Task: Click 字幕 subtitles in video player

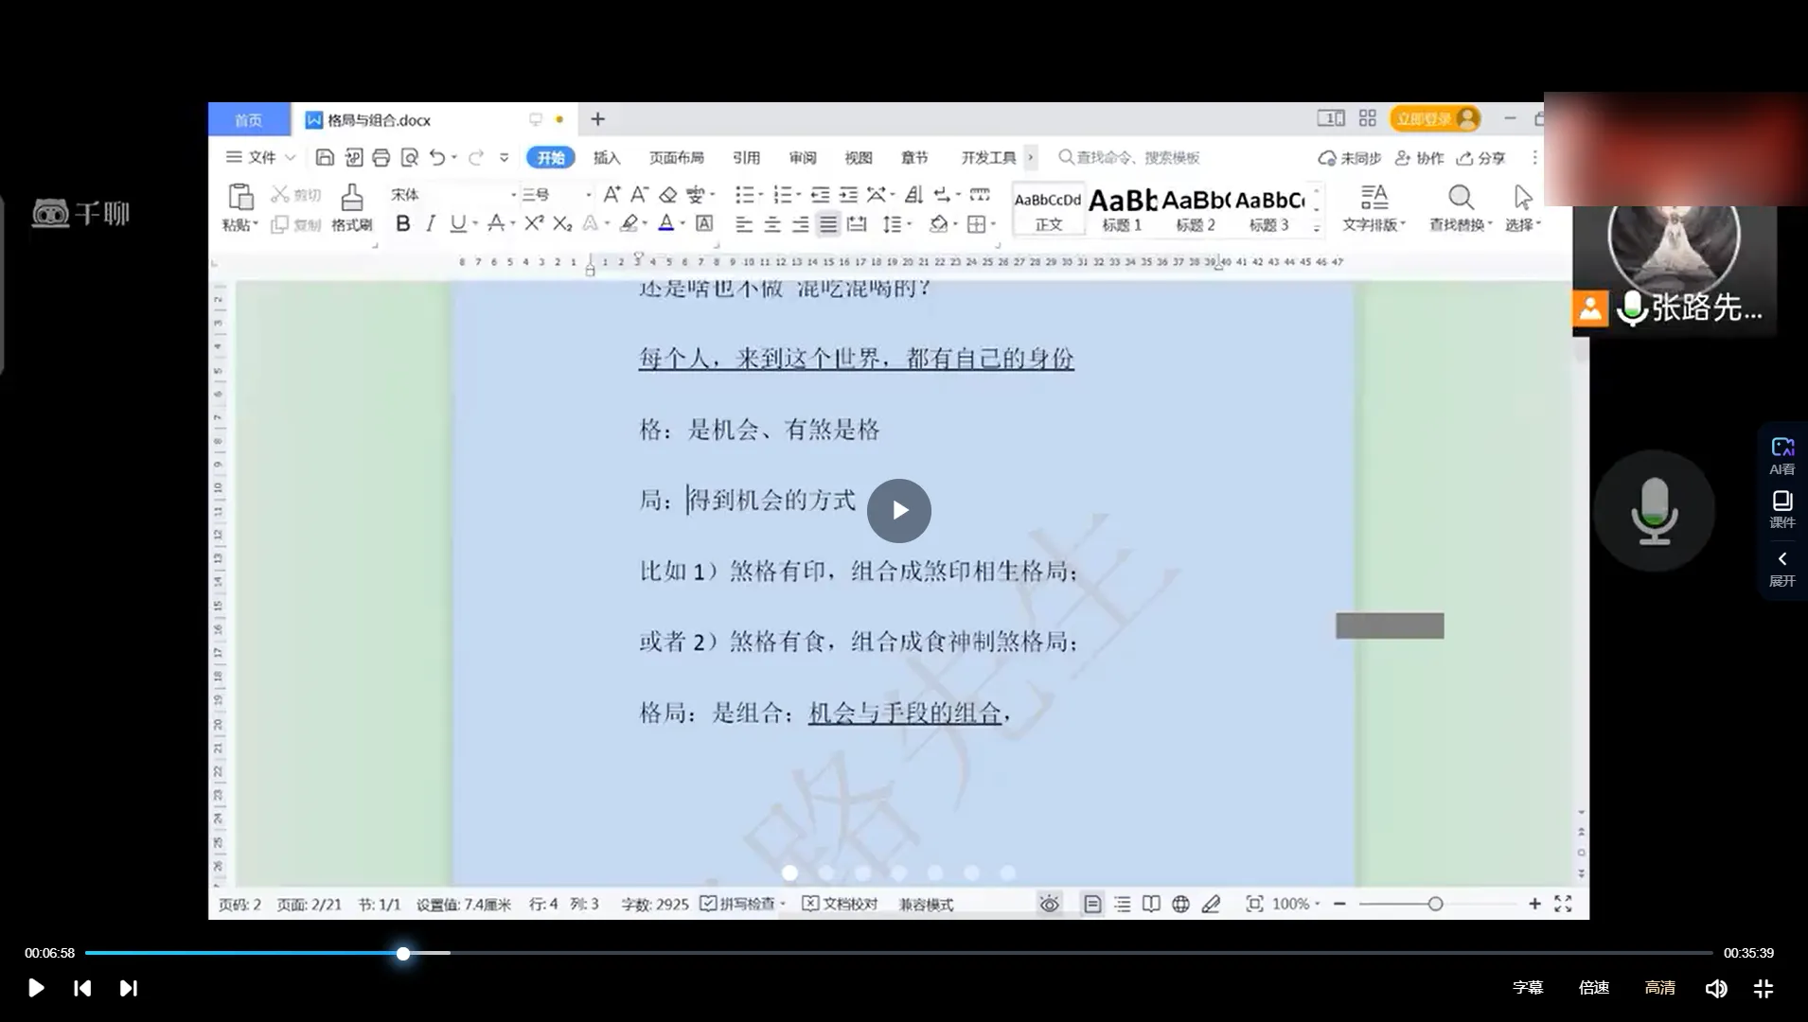Action: pyautogui.click(x=1528, y=987)
